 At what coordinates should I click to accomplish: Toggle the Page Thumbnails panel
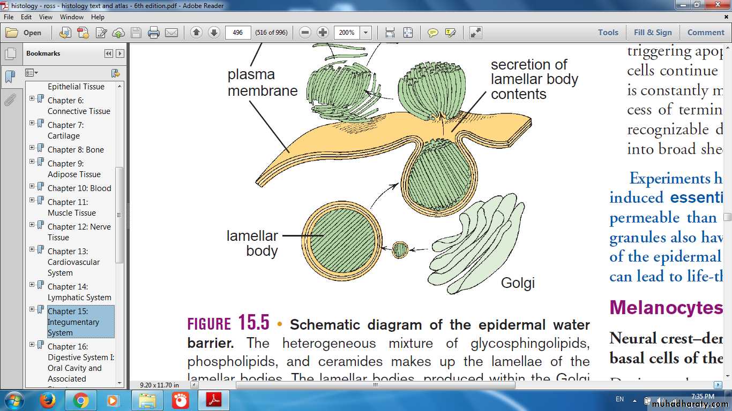click(x=10, y=54)
